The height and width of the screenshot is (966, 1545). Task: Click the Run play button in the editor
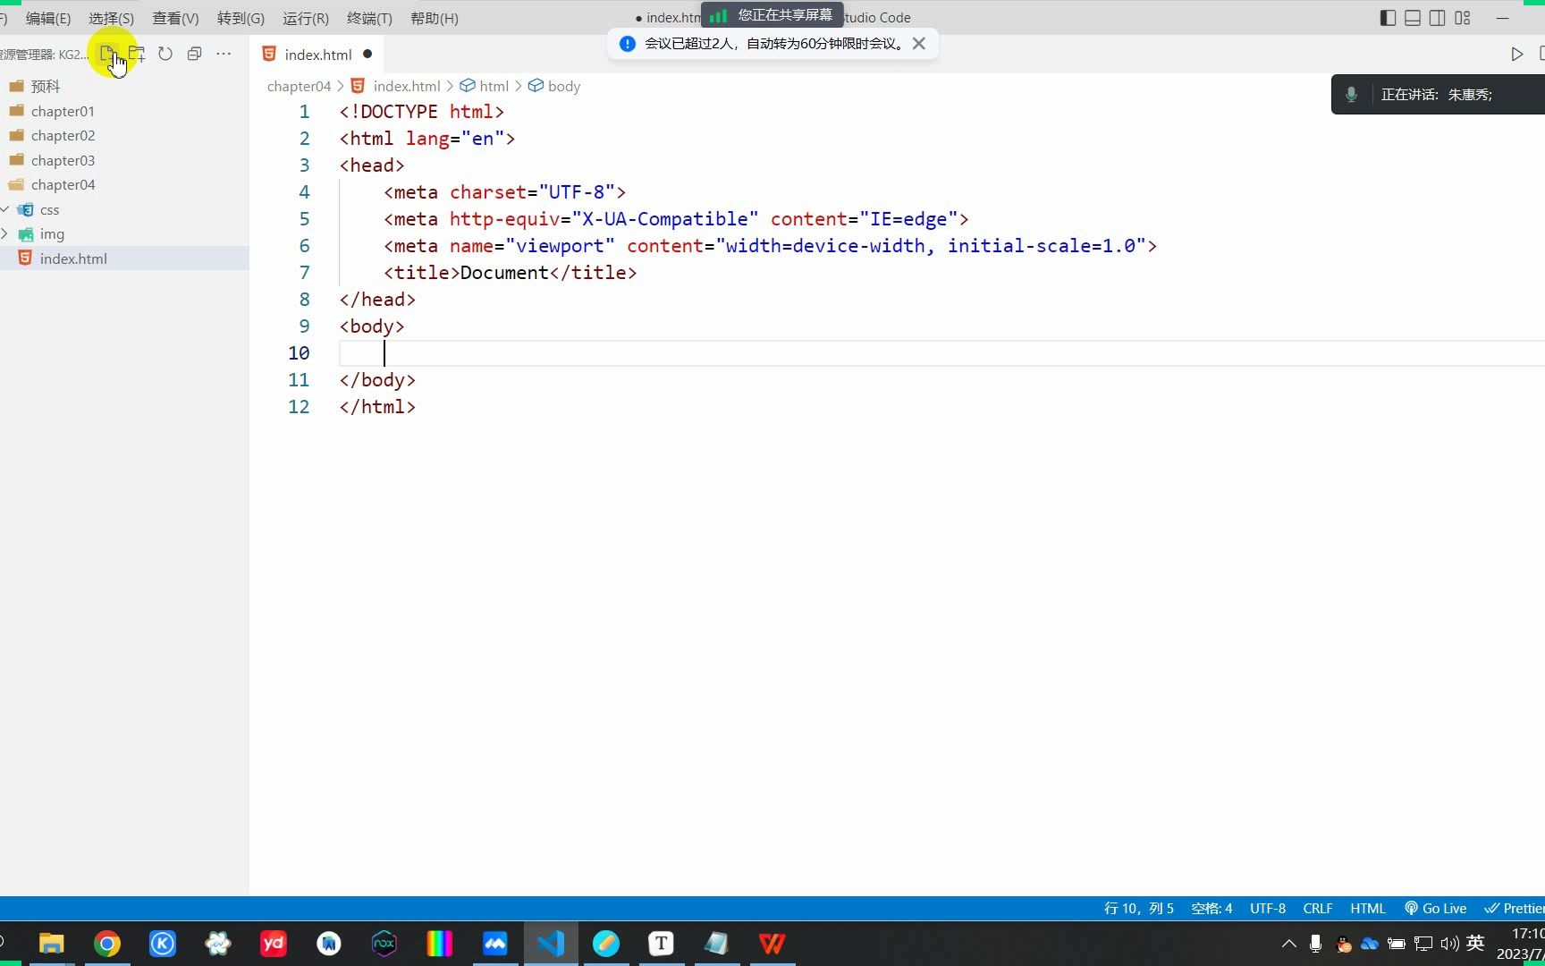click(x=1517, y=54)
